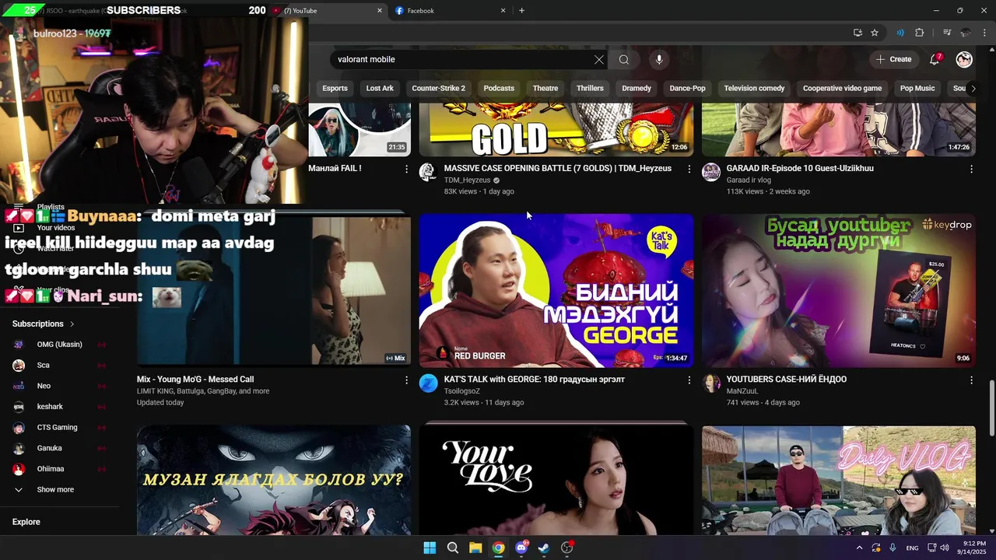
Task: Click the Create button
Action: pyautogui.click(x=893, y=59)
